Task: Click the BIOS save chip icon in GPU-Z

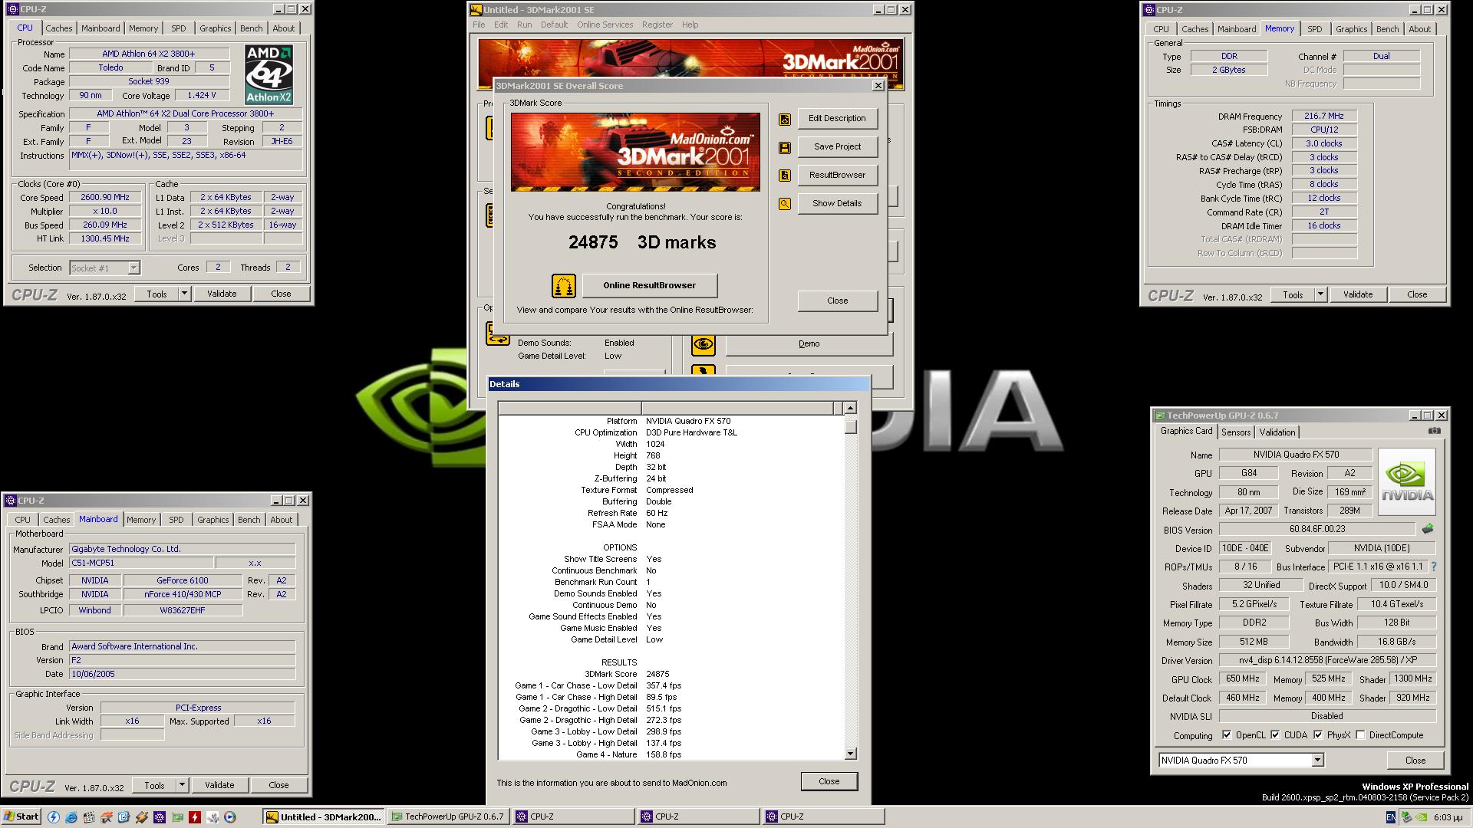Action: [x=1427, y=529]
